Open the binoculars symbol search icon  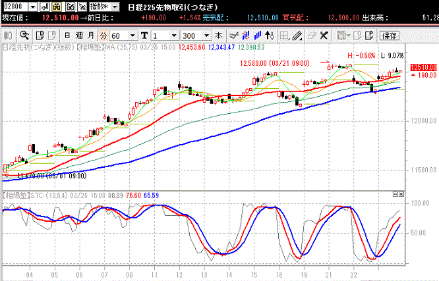point(57,7)
